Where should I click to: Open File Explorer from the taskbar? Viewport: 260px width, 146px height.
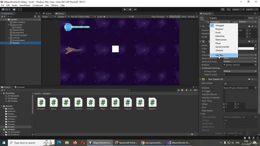[x=67, y=142]
